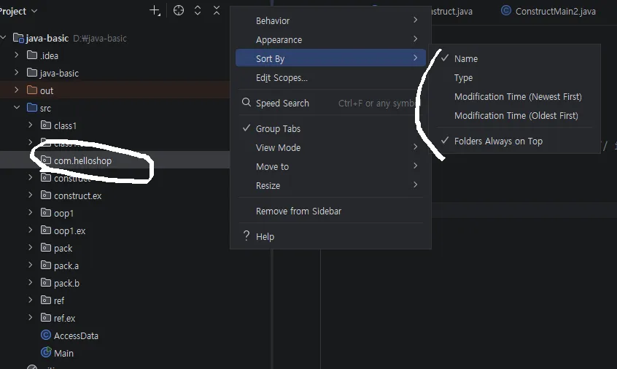Viewport: 617px width, 369px height.
Task: Select sort by Name option
Action: pyautogui.click(x=466, y=59)
